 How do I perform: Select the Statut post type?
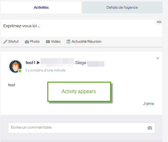click(11, 41)
